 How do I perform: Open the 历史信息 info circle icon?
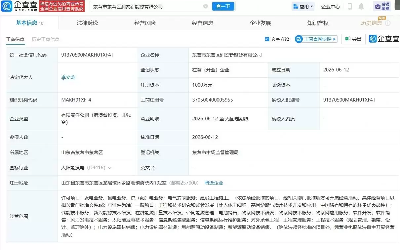(x=388, y=23)
